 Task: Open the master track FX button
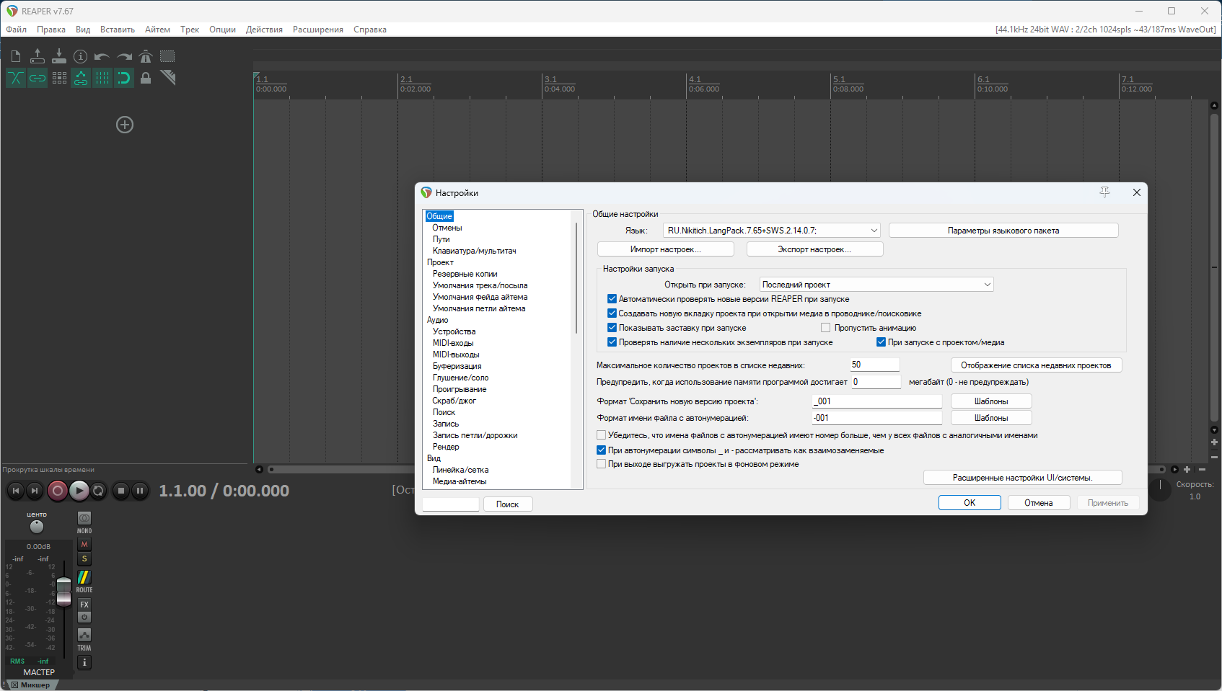point(84,605)
